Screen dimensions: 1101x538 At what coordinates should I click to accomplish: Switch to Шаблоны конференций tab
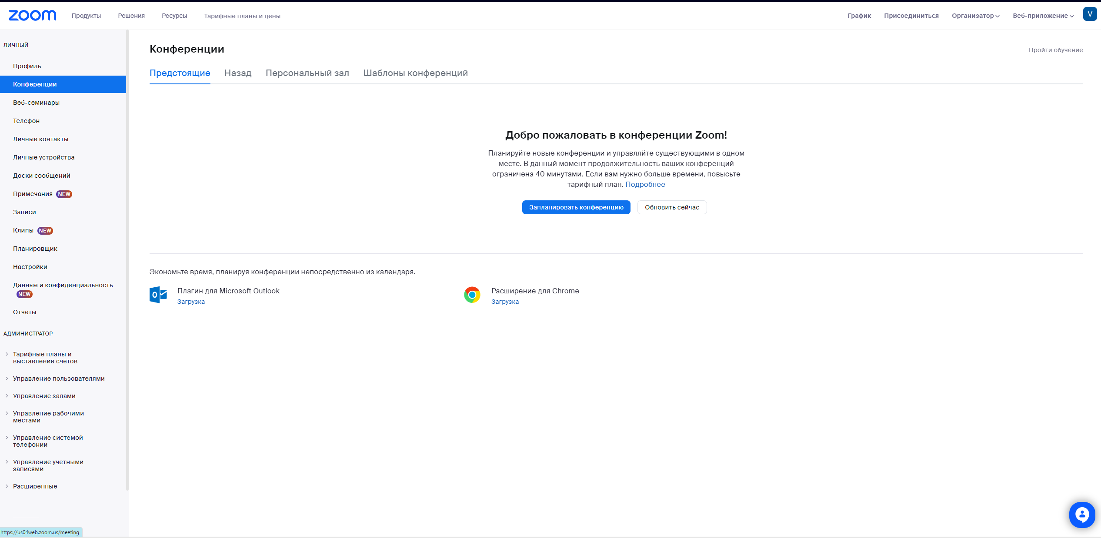(415, 73)
